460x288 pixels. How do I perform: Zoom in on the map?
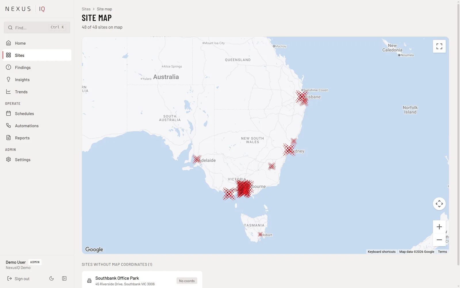click(439, 227)
